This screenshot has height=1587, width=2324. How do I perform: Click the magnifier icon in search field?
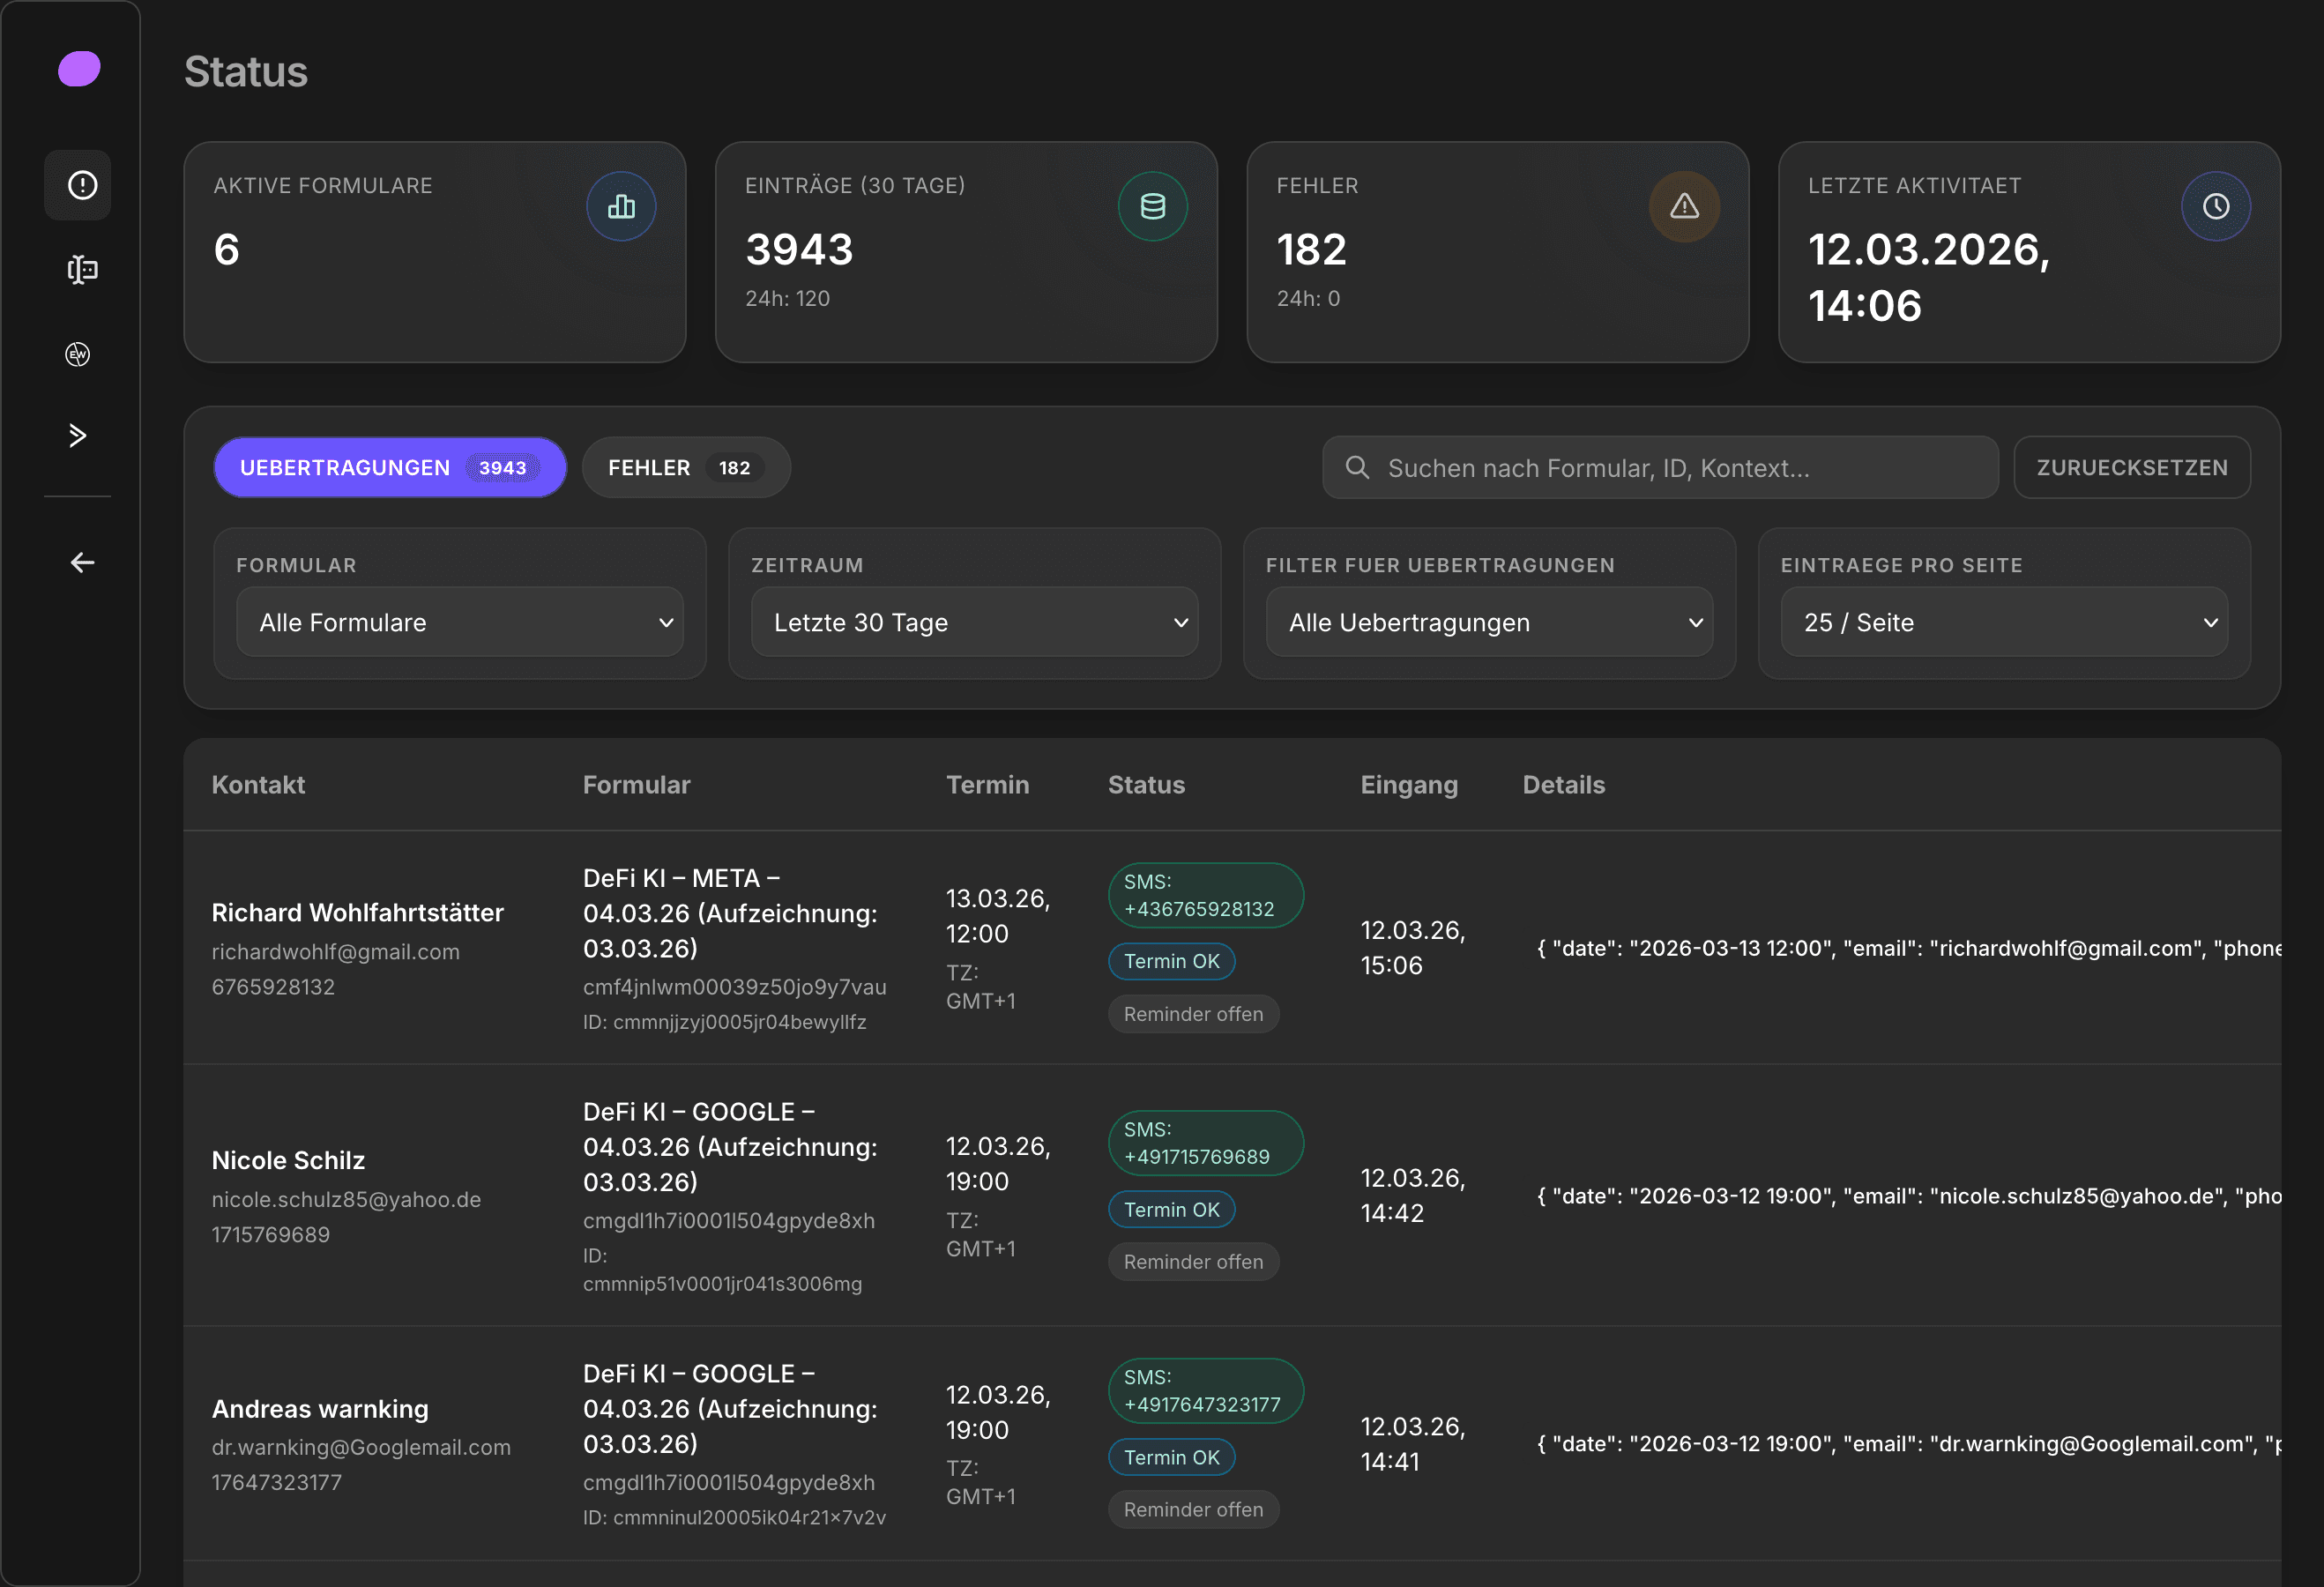(x=1356, y=467)
